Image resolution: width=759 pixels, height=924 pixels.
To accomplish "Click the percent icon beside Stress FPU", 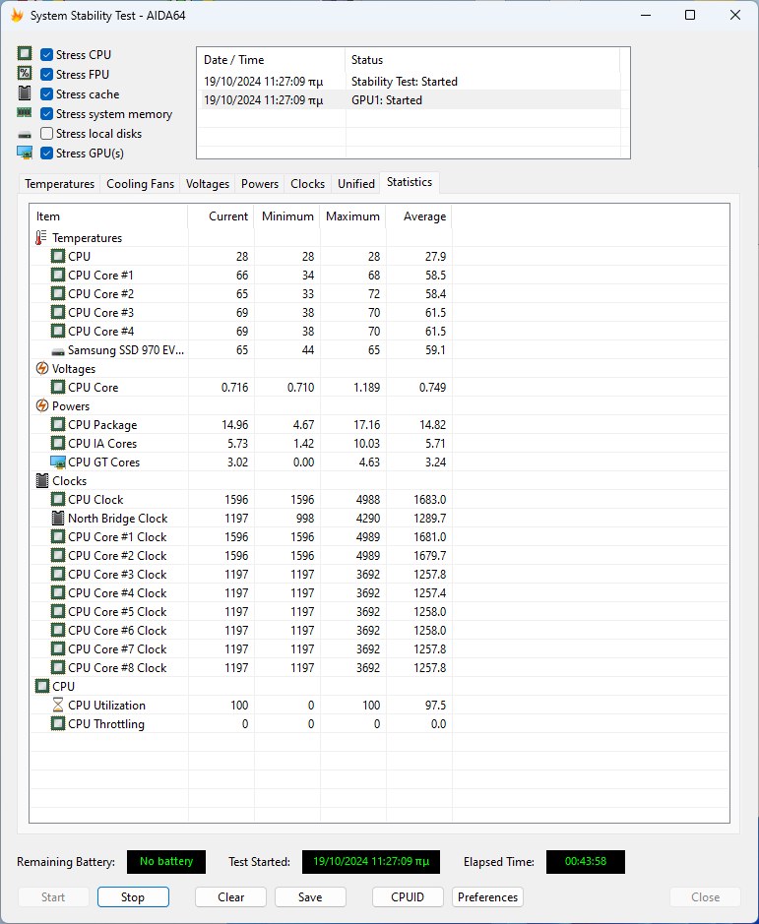I will (25, 73).
